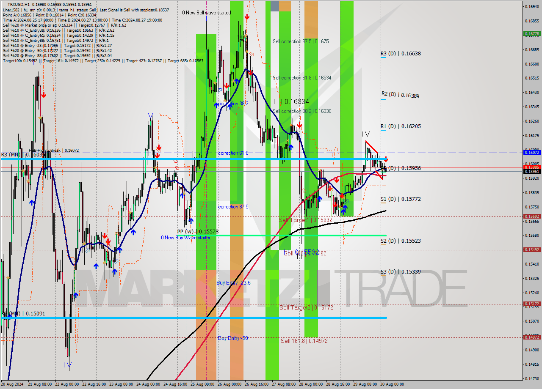This screenshot has width=542, height=389.
Task: Click the 'Buy Entry -50' label
Action: (233, 338)
